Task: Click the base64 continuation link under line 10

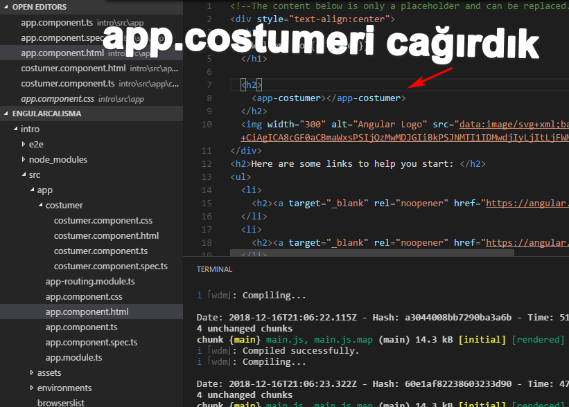Action: point(405,138)
